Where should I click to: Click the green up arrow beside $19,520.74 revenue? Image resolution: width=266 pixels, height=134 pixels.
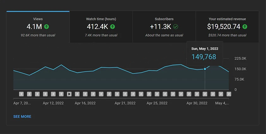(245, 27)
